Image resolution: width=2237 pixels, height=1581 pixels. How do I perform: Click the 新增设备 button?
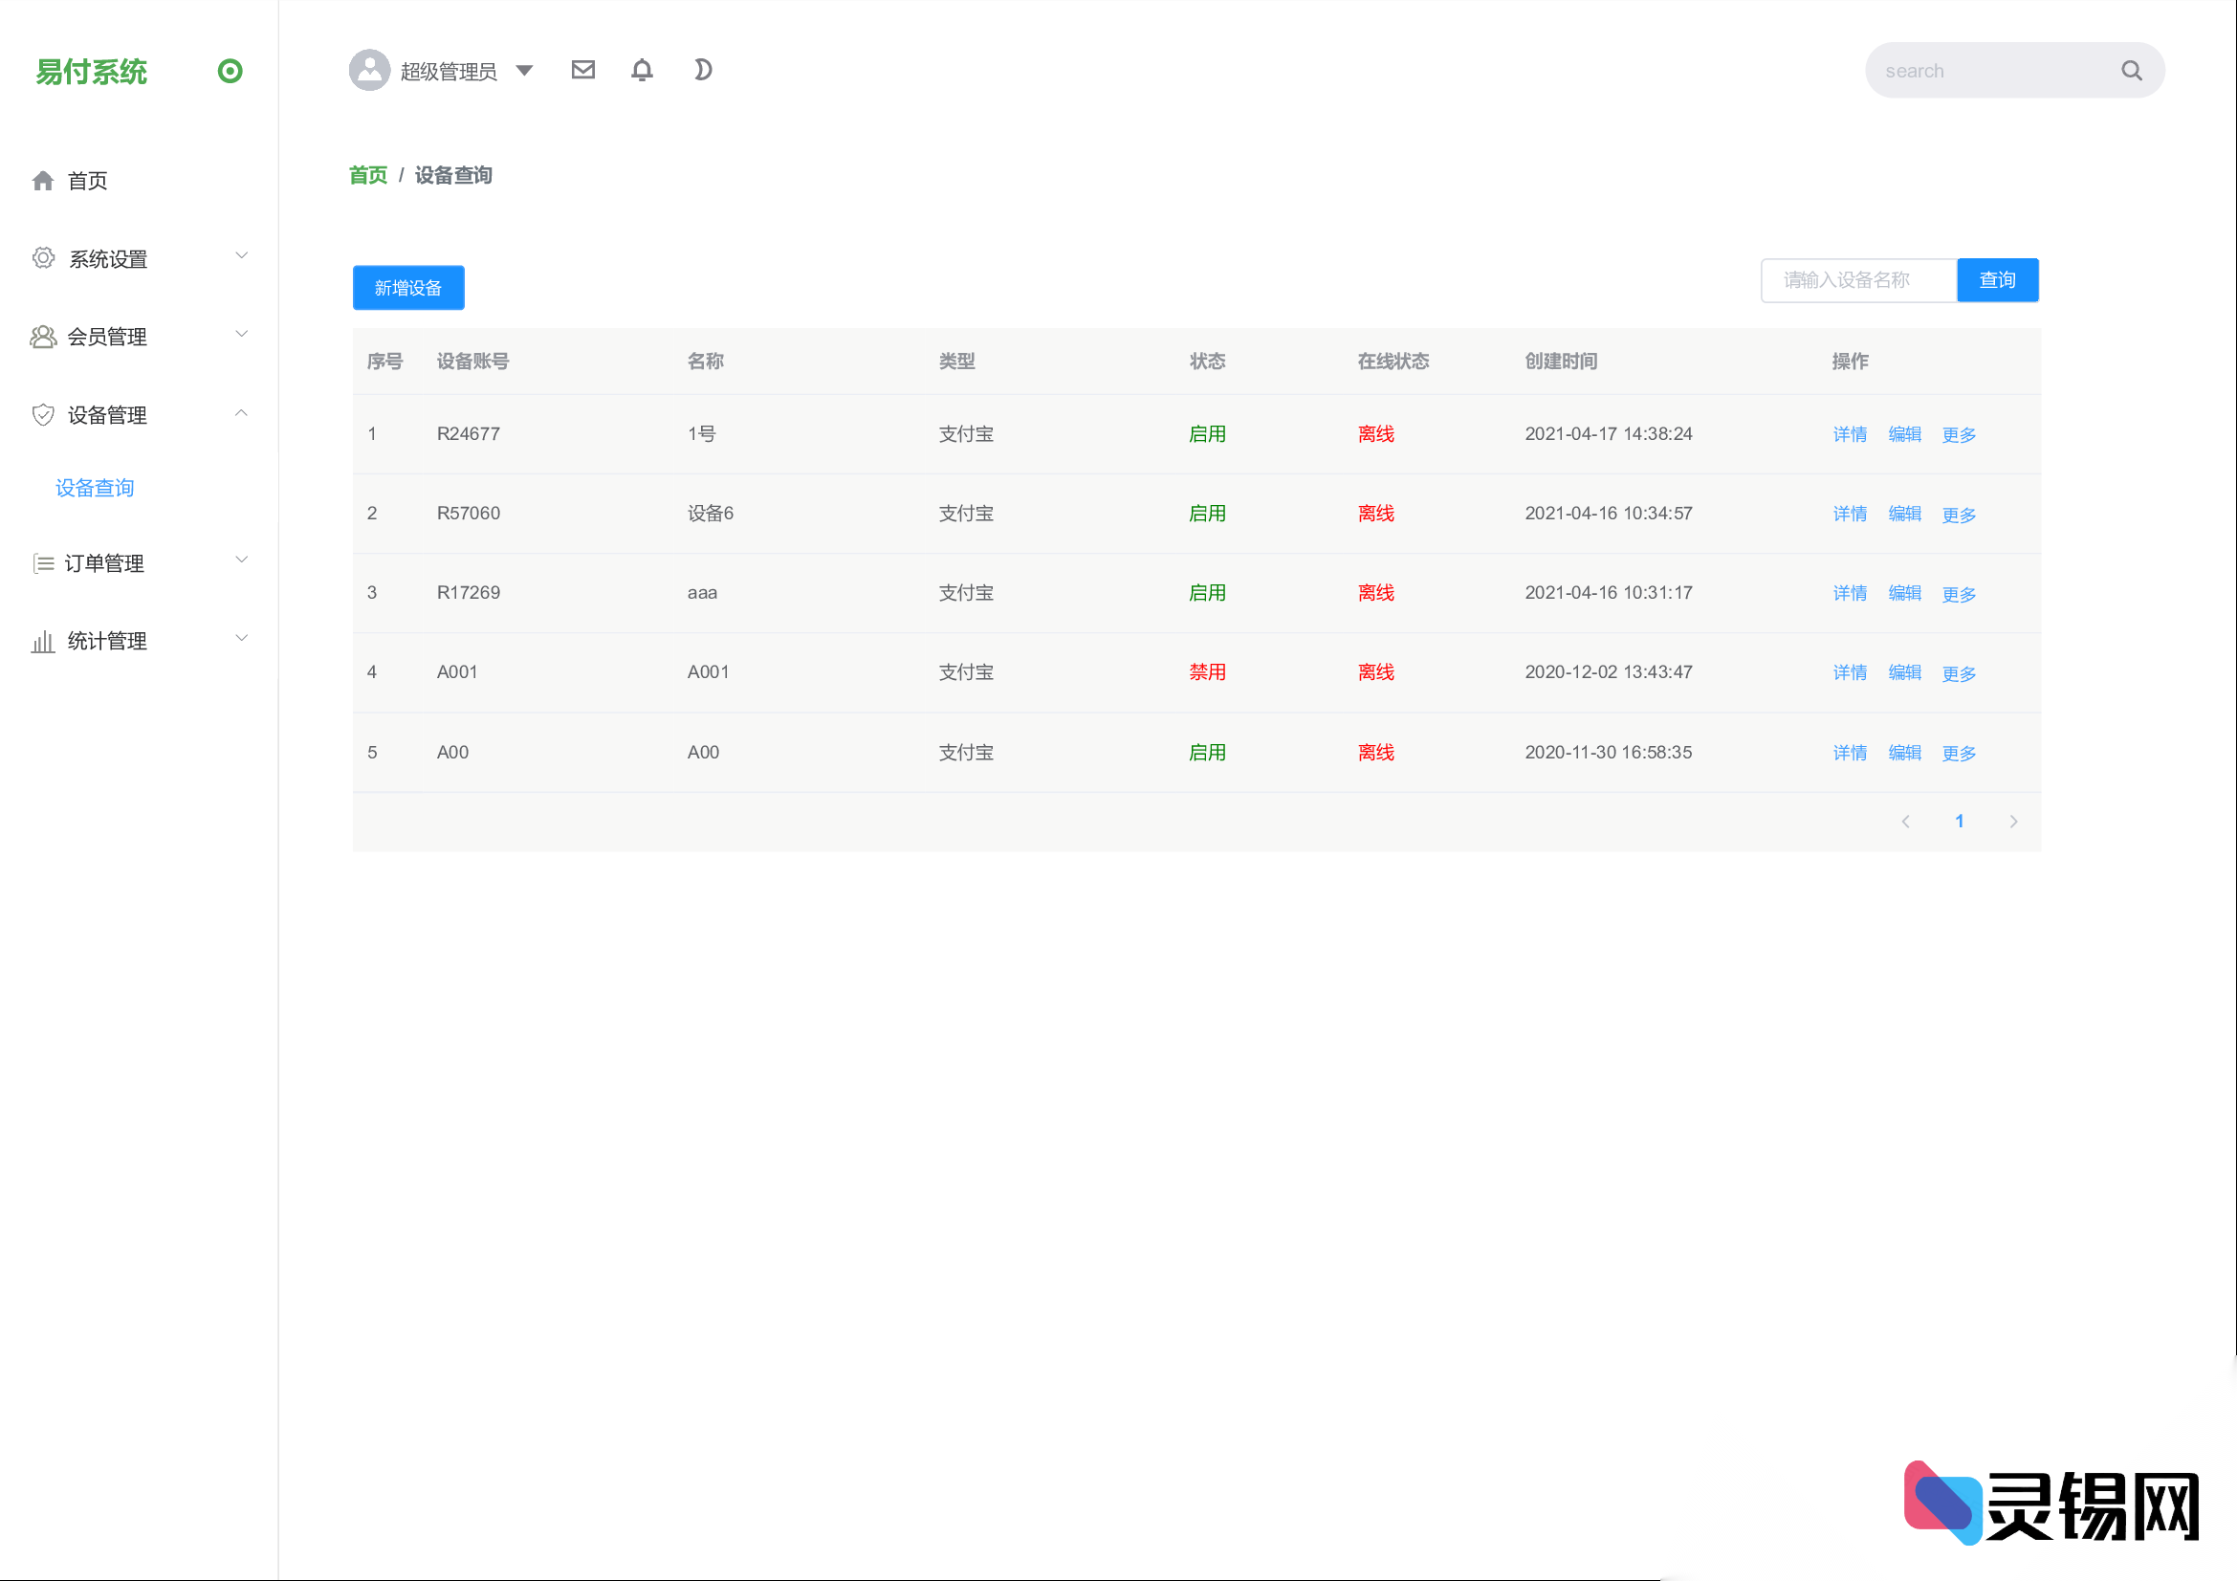click(408, 288)
